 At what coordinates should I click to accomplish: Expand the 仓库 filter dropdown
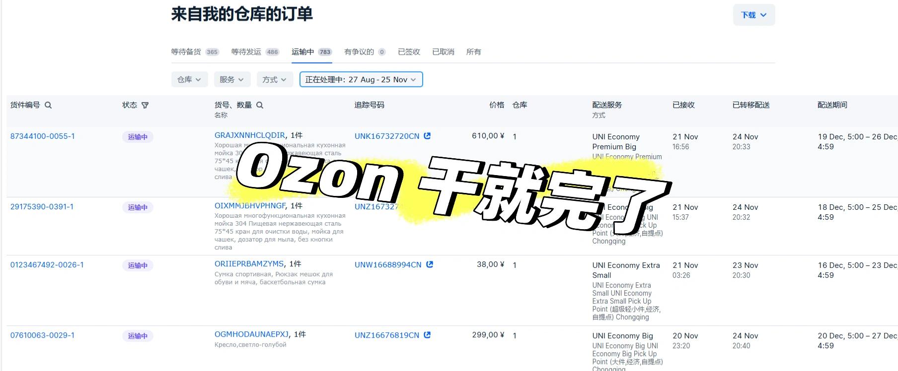(x=189, y=79)
